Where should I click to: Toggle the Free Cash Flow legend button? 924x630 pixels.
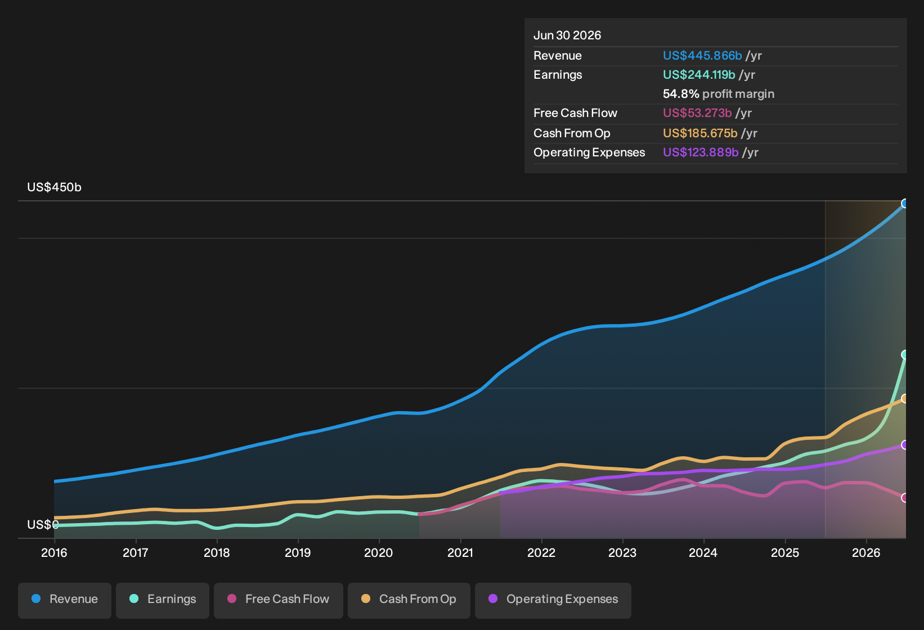tap(279, 600)
